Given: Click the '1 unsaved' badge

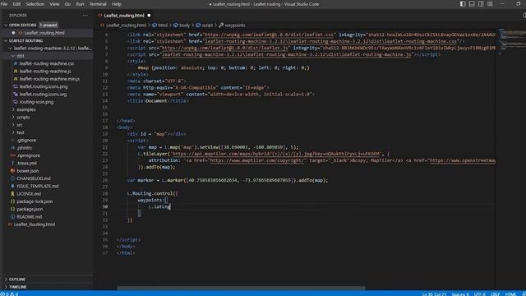Looking at the screenshot, I should click(48, 25).
